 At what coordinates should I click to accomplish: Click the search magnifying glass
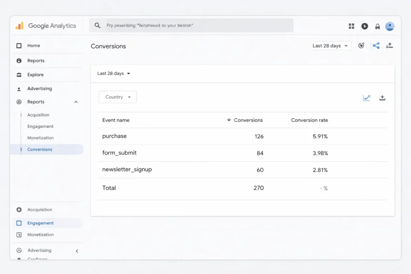coord(97,25)
